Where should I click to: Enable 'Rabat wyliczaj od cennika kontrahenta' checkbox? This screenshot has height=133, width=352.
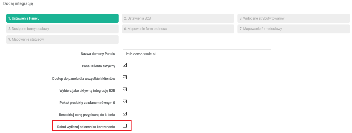point(125,126)
